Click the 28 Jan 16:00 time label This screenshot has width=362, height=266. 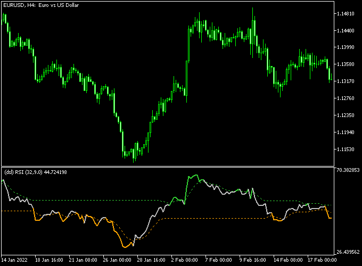coord(151,260)
